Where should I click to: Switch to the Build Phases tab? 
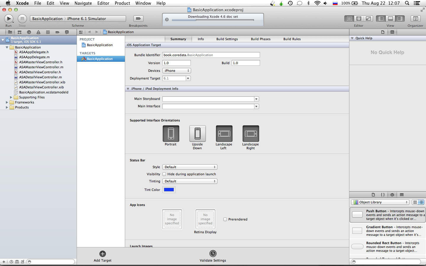[261, 39]
